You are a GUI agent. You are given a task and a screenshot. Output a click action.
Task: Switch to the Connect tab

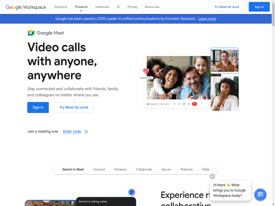click(x=99, y=170)
